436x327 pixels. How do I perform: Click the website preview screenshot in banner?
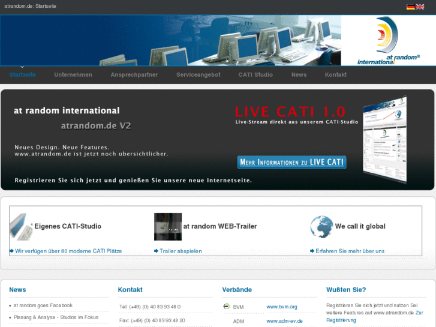pos(385,140)
